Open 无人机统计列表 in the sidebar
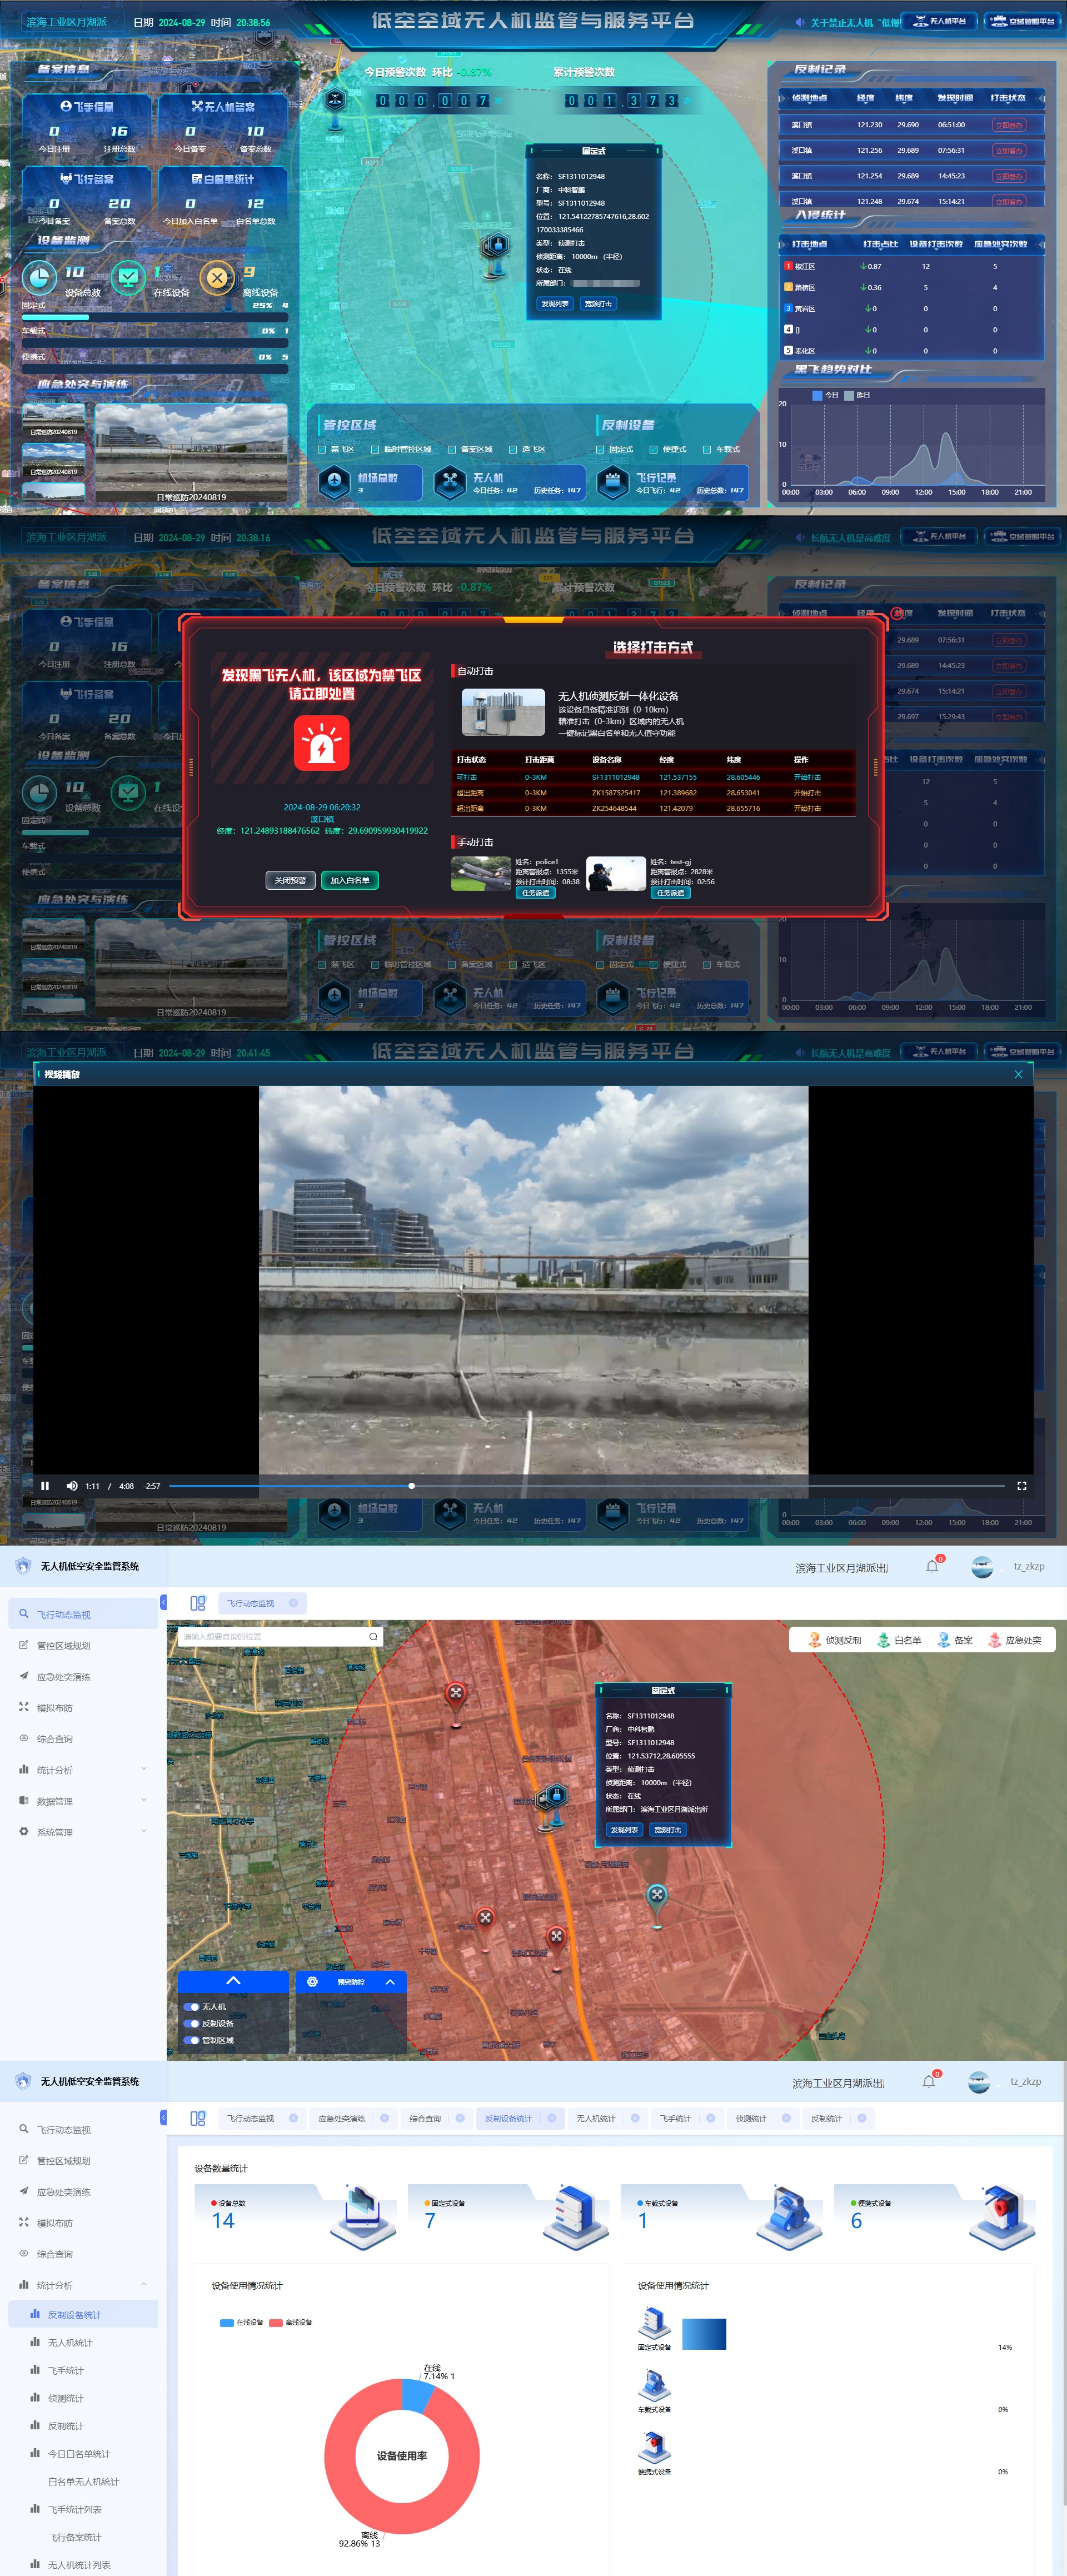The height and width of the screenshot is (2576, 1067). coord(79,2564)
